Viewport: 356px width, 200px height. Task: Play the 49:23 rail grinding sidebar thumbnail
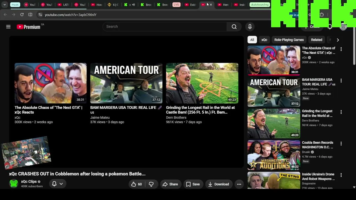coord(274,123)
